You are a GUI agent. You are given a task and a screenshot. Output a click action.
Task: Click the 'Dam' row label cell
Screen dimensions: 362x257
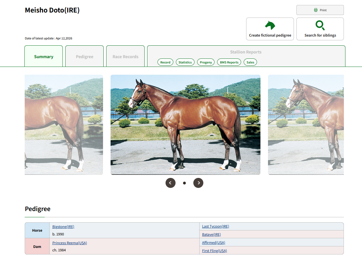(37, 247)
